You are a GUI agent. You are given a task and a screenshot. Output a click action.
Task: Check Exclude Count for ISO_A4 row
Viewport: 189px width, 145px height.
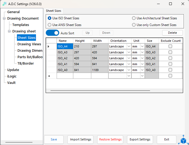(170, 46)
